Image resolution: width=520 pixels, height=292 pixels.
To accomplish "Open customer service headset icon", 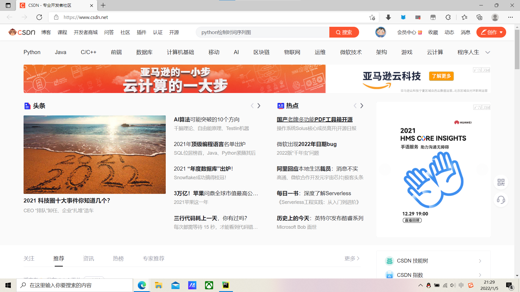I will pos(501,200).
